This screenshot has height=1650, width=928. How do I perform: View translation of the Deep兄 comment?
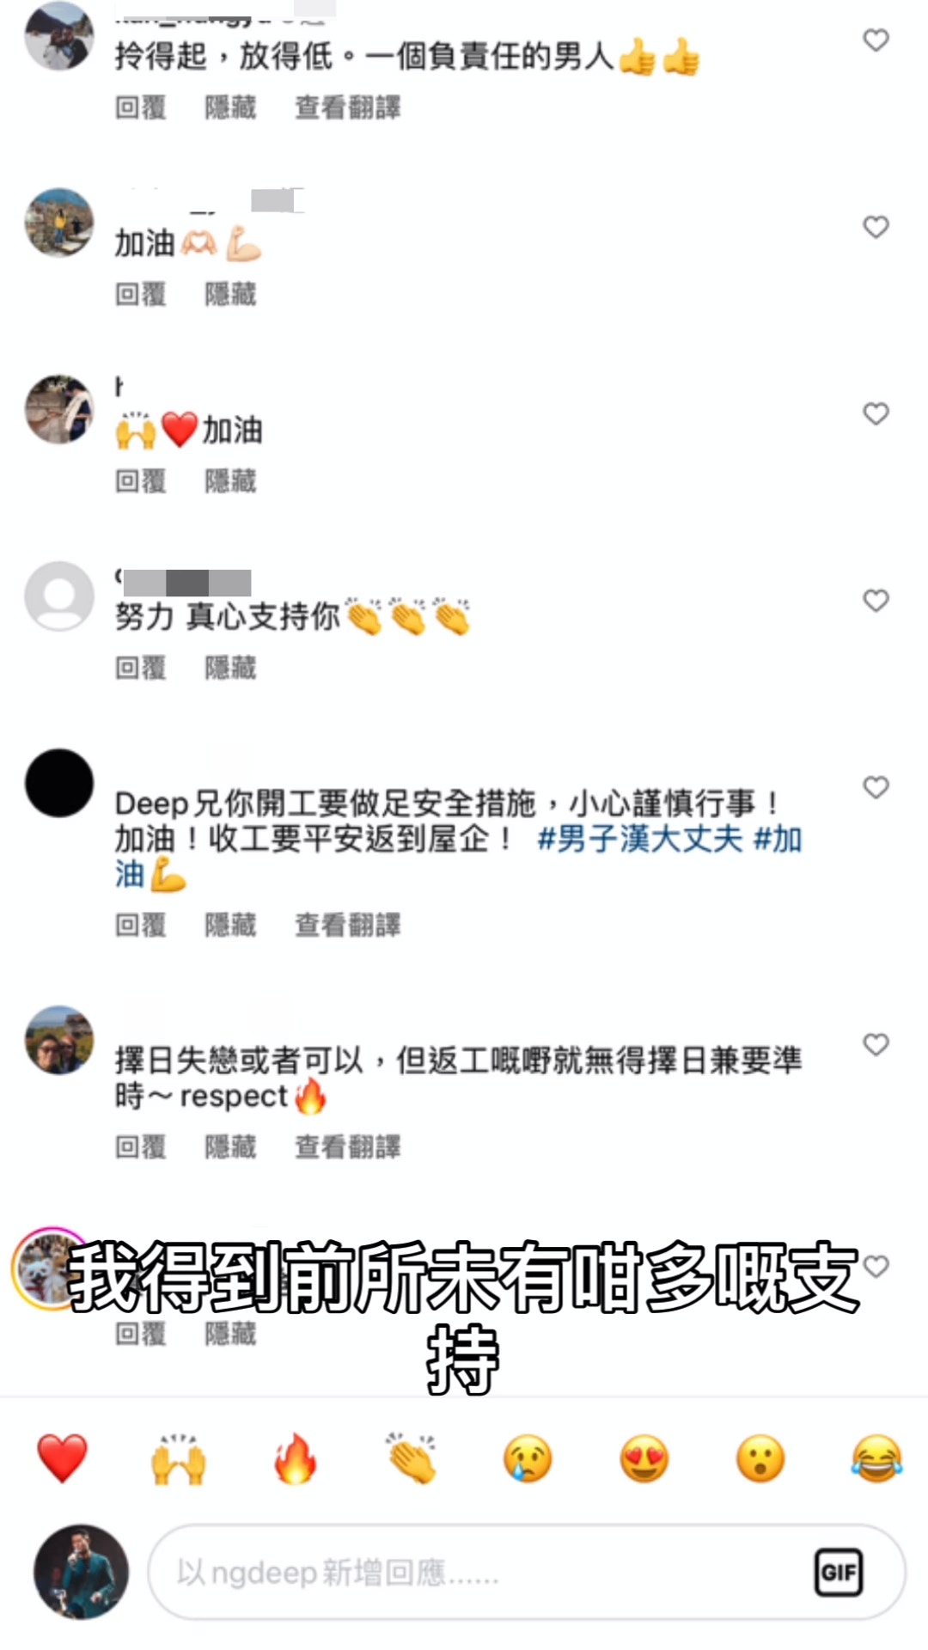(x=348, y=925)
